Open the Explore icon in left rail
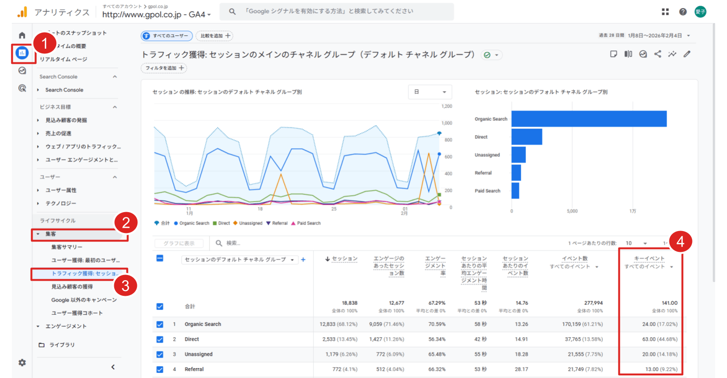 click(22, 70)
